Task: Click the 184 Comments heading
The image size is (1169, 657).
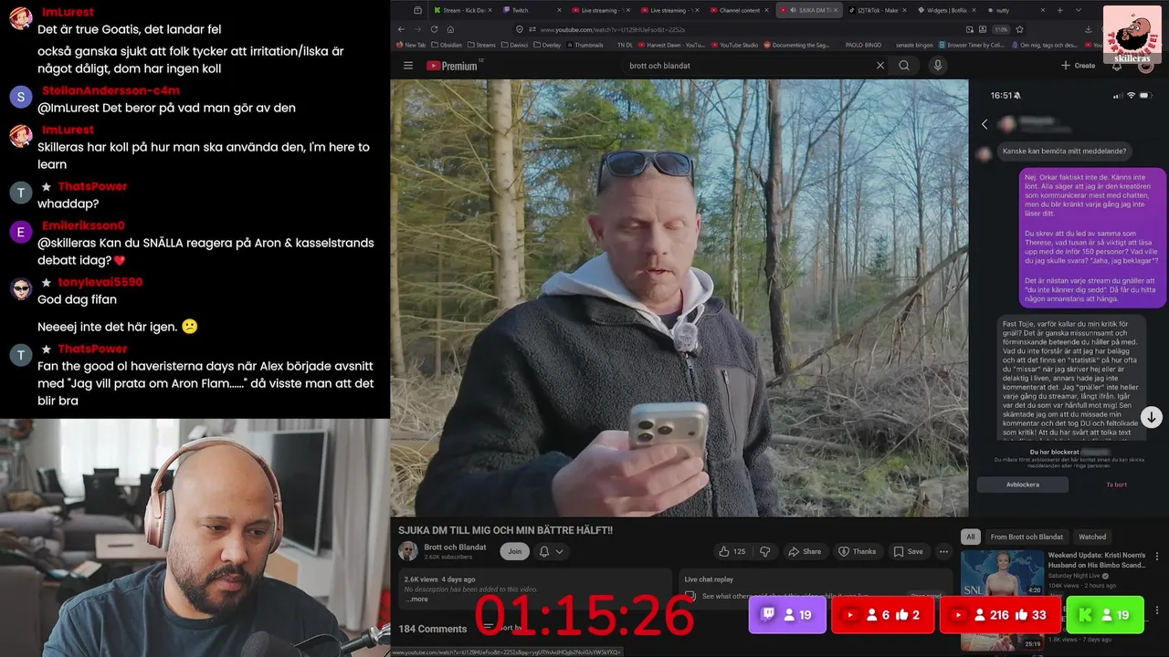Action: (x=432, y=628)
